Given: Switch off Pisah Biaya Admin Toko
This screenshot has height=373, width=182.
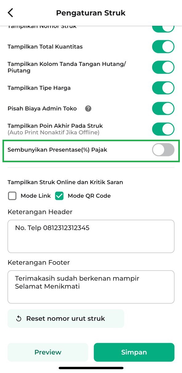Looking at the screenshot, I should click(163, 108).
